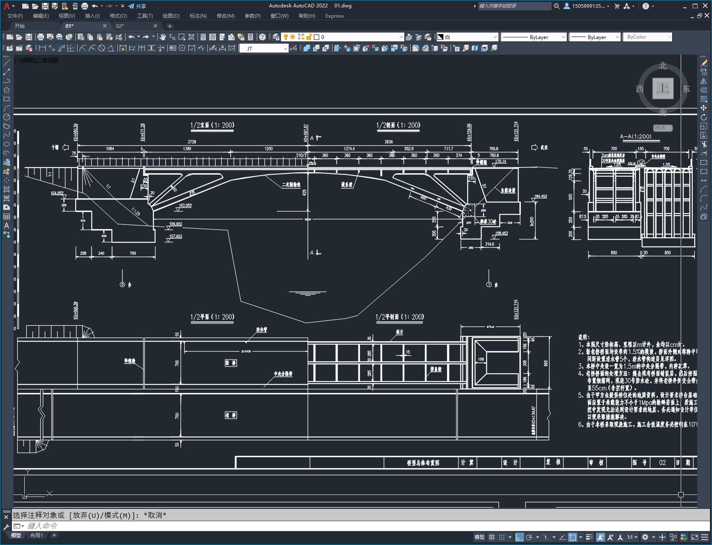
Task: Select the Rotate tool in Modify toolbar
Action: point(704,117)
